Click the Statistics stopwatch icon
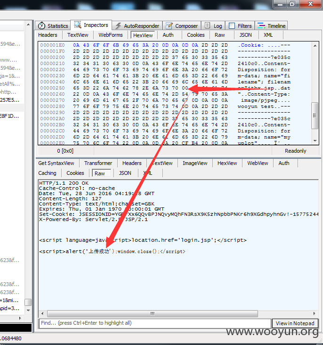The image size is (323, 345). coord(41,26)
